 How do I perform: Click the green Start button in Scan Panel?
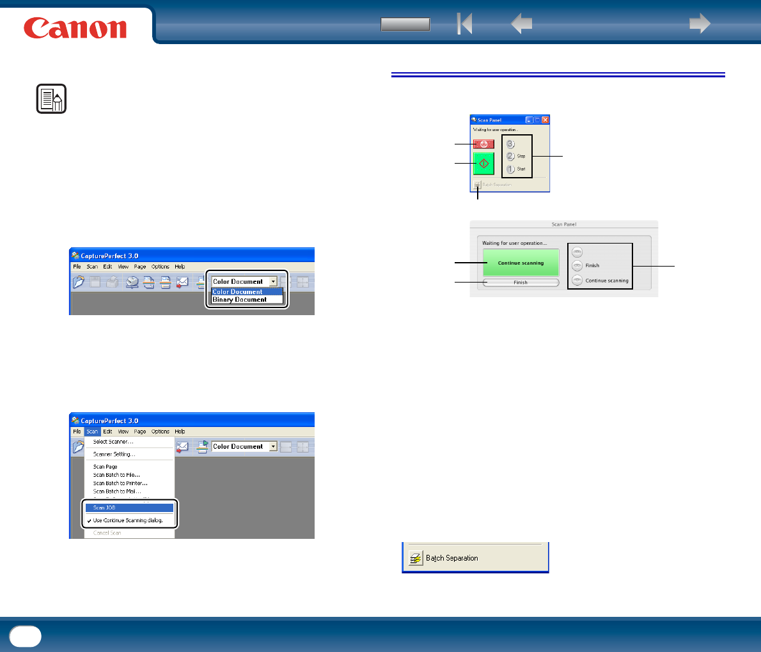(484, 164)
